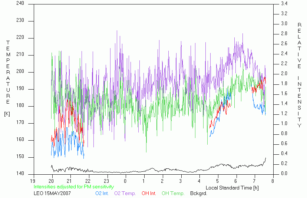Click relative intensity value 3.4
The width and height of the screenshot is (307, 198).
(284, 4)
